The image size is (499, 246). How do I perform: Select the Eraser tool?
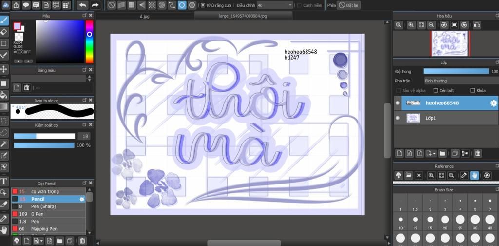[4, 32]
